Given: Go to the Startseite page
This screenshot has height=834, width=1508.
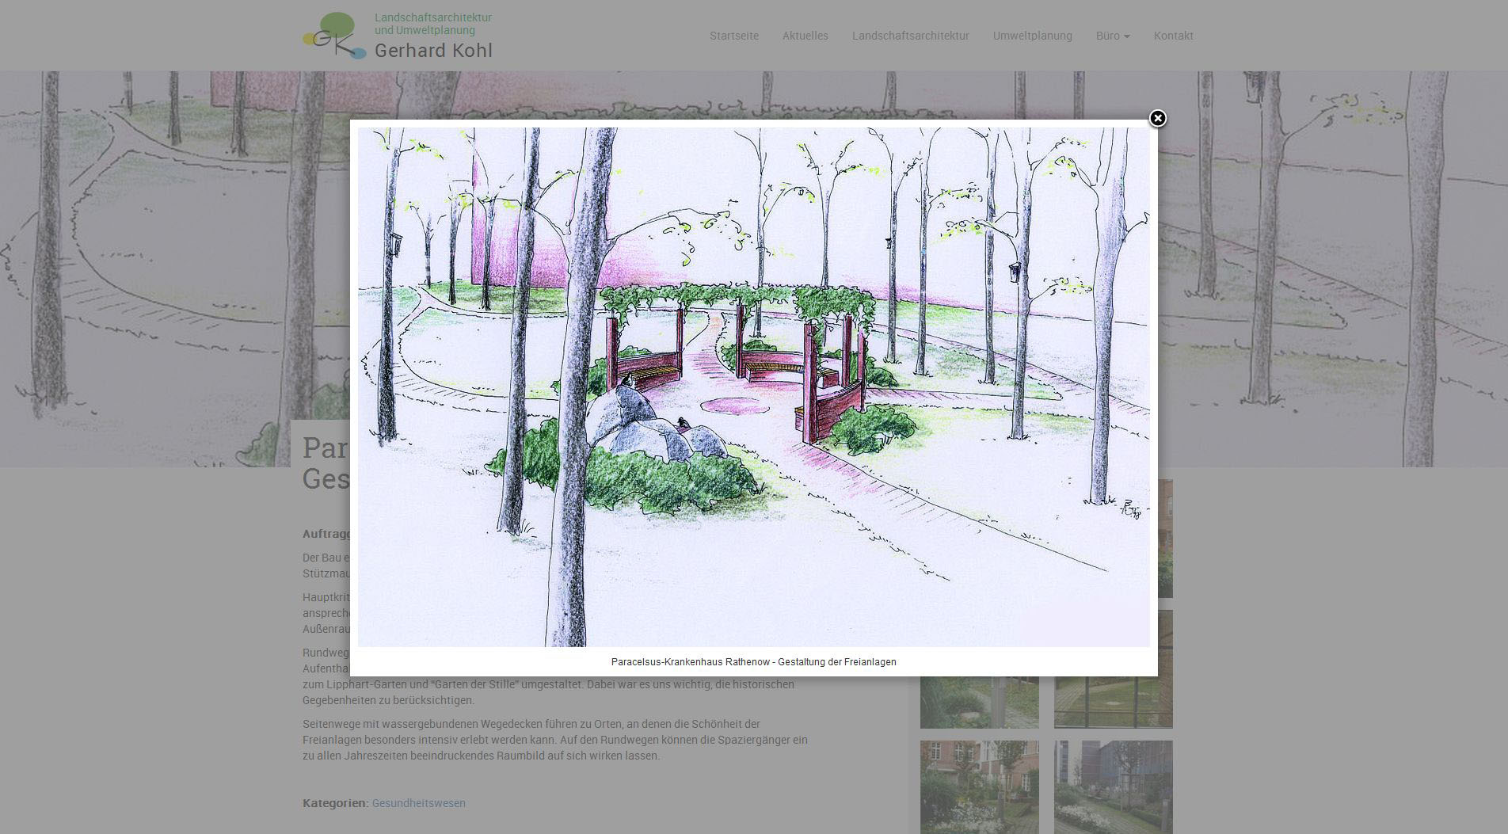Looking at the screenshot, I should pos(733,36).
